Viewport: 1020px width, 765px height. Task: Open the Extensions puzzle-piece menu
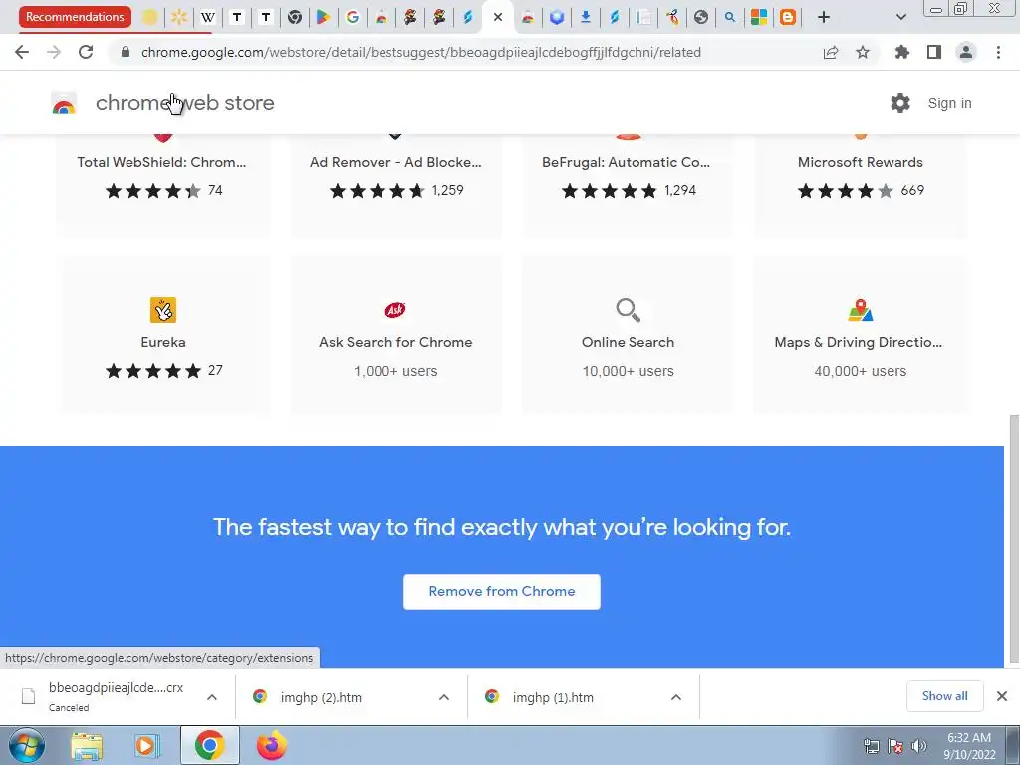pyautogui.click(x=902, y=52)
